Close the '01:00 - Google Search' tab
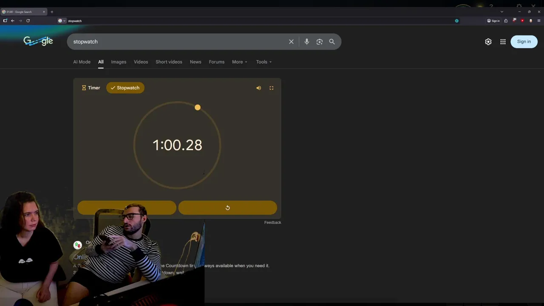The image size is (544, 306). coord(44,12)
